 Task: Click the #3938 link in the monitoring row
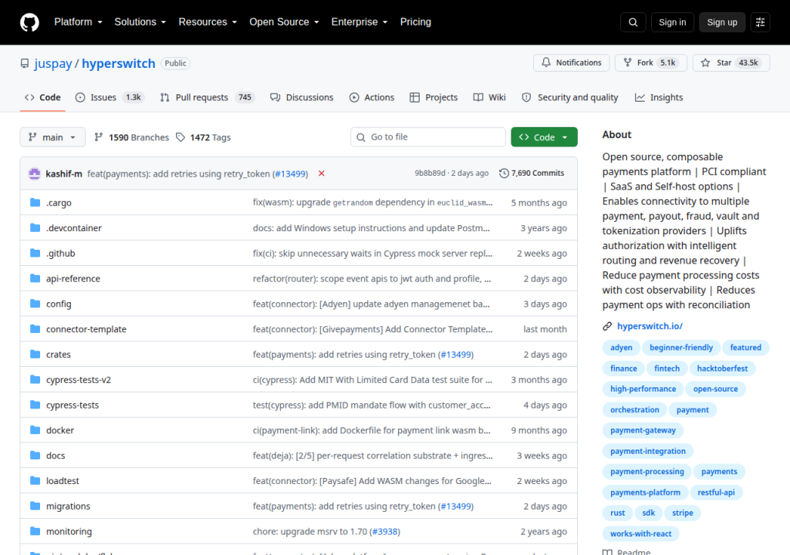pos(384,531)
